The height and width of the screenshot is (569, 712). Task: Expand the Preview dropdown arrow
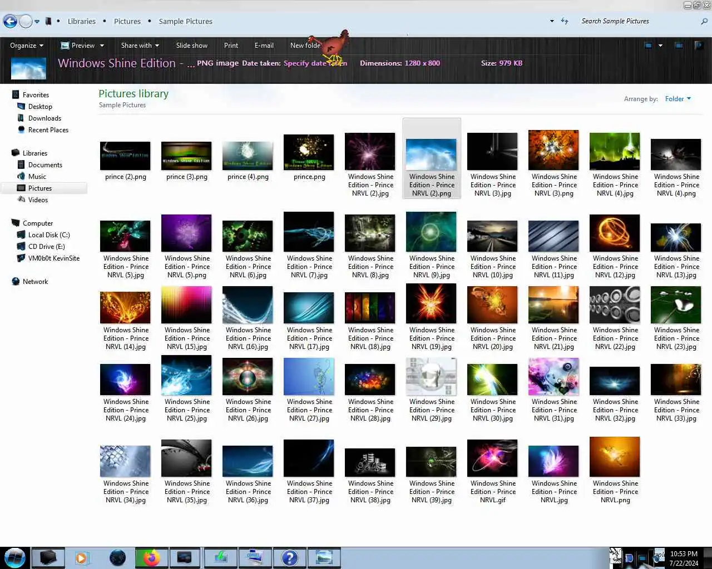point(102,46)
